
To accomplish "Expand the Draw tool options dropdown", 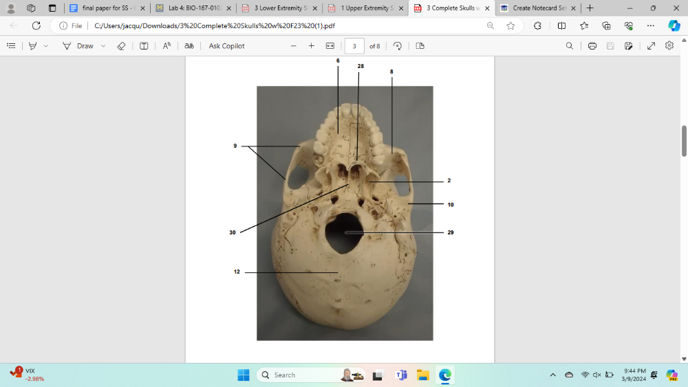I will tap(103, 46).
